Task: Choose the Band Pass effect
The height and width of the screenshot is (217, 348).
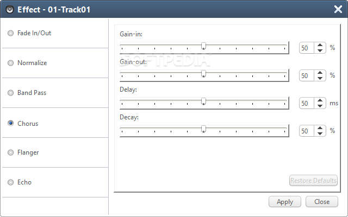Action: pos(10,93)
